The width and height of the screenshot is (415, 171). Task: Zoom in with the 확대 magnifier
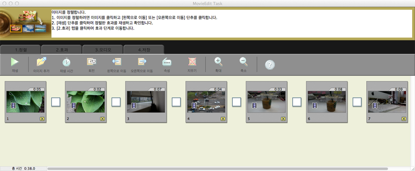pos(218,62)
